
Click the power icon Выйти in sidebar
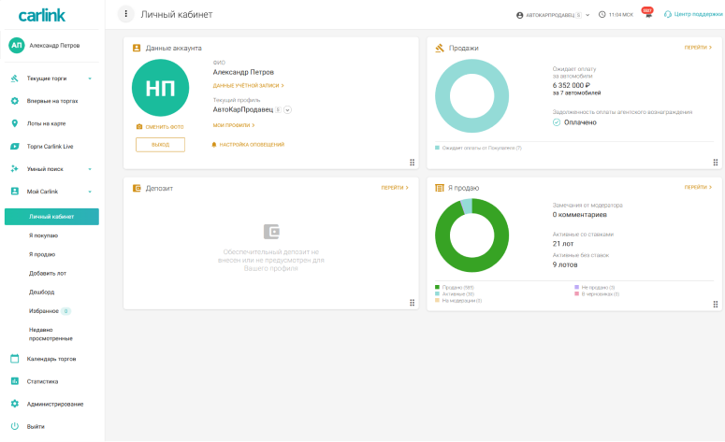(15, 426)
